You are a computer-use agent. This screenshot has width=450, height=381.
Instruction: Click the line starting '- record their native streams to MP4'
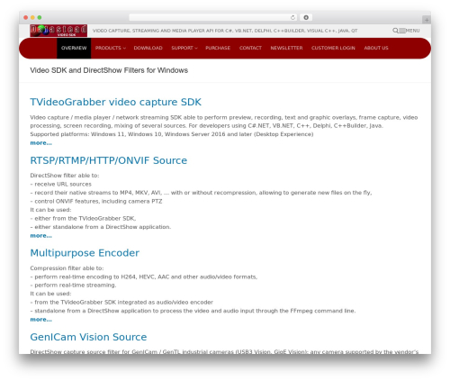201,193
